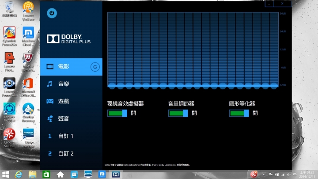
Task: Toggle the 環繞音效虛擬器 surround virtualizer switch
Action: coord(117,113)
